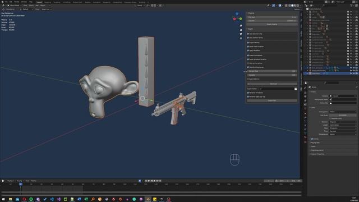
Task: Jump to the timeline end frame
Action: point(160,181)
